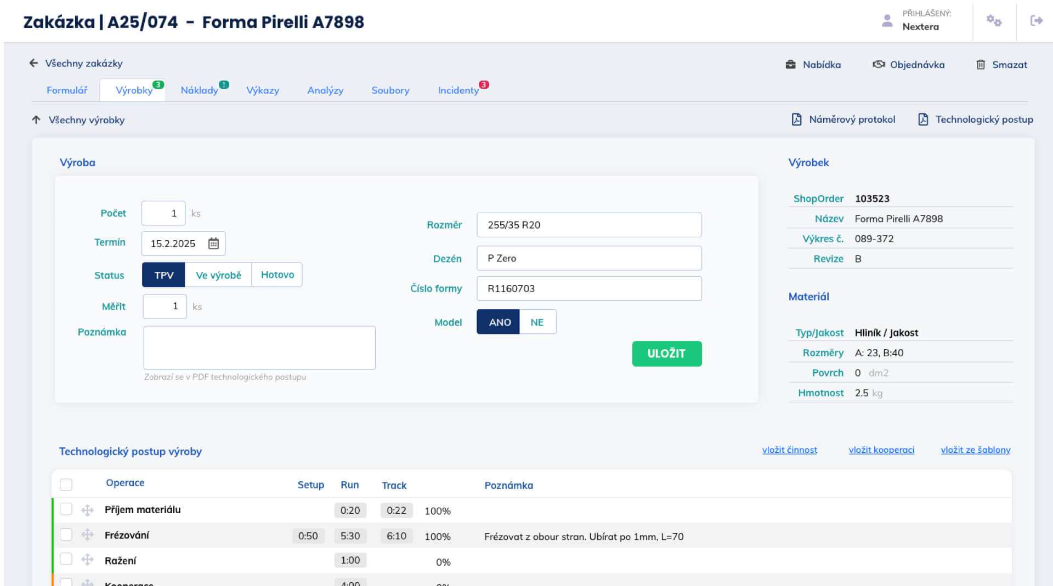
Task: Click the Frézování note about Ubírat po 1mm
Action: coord(584,537)
